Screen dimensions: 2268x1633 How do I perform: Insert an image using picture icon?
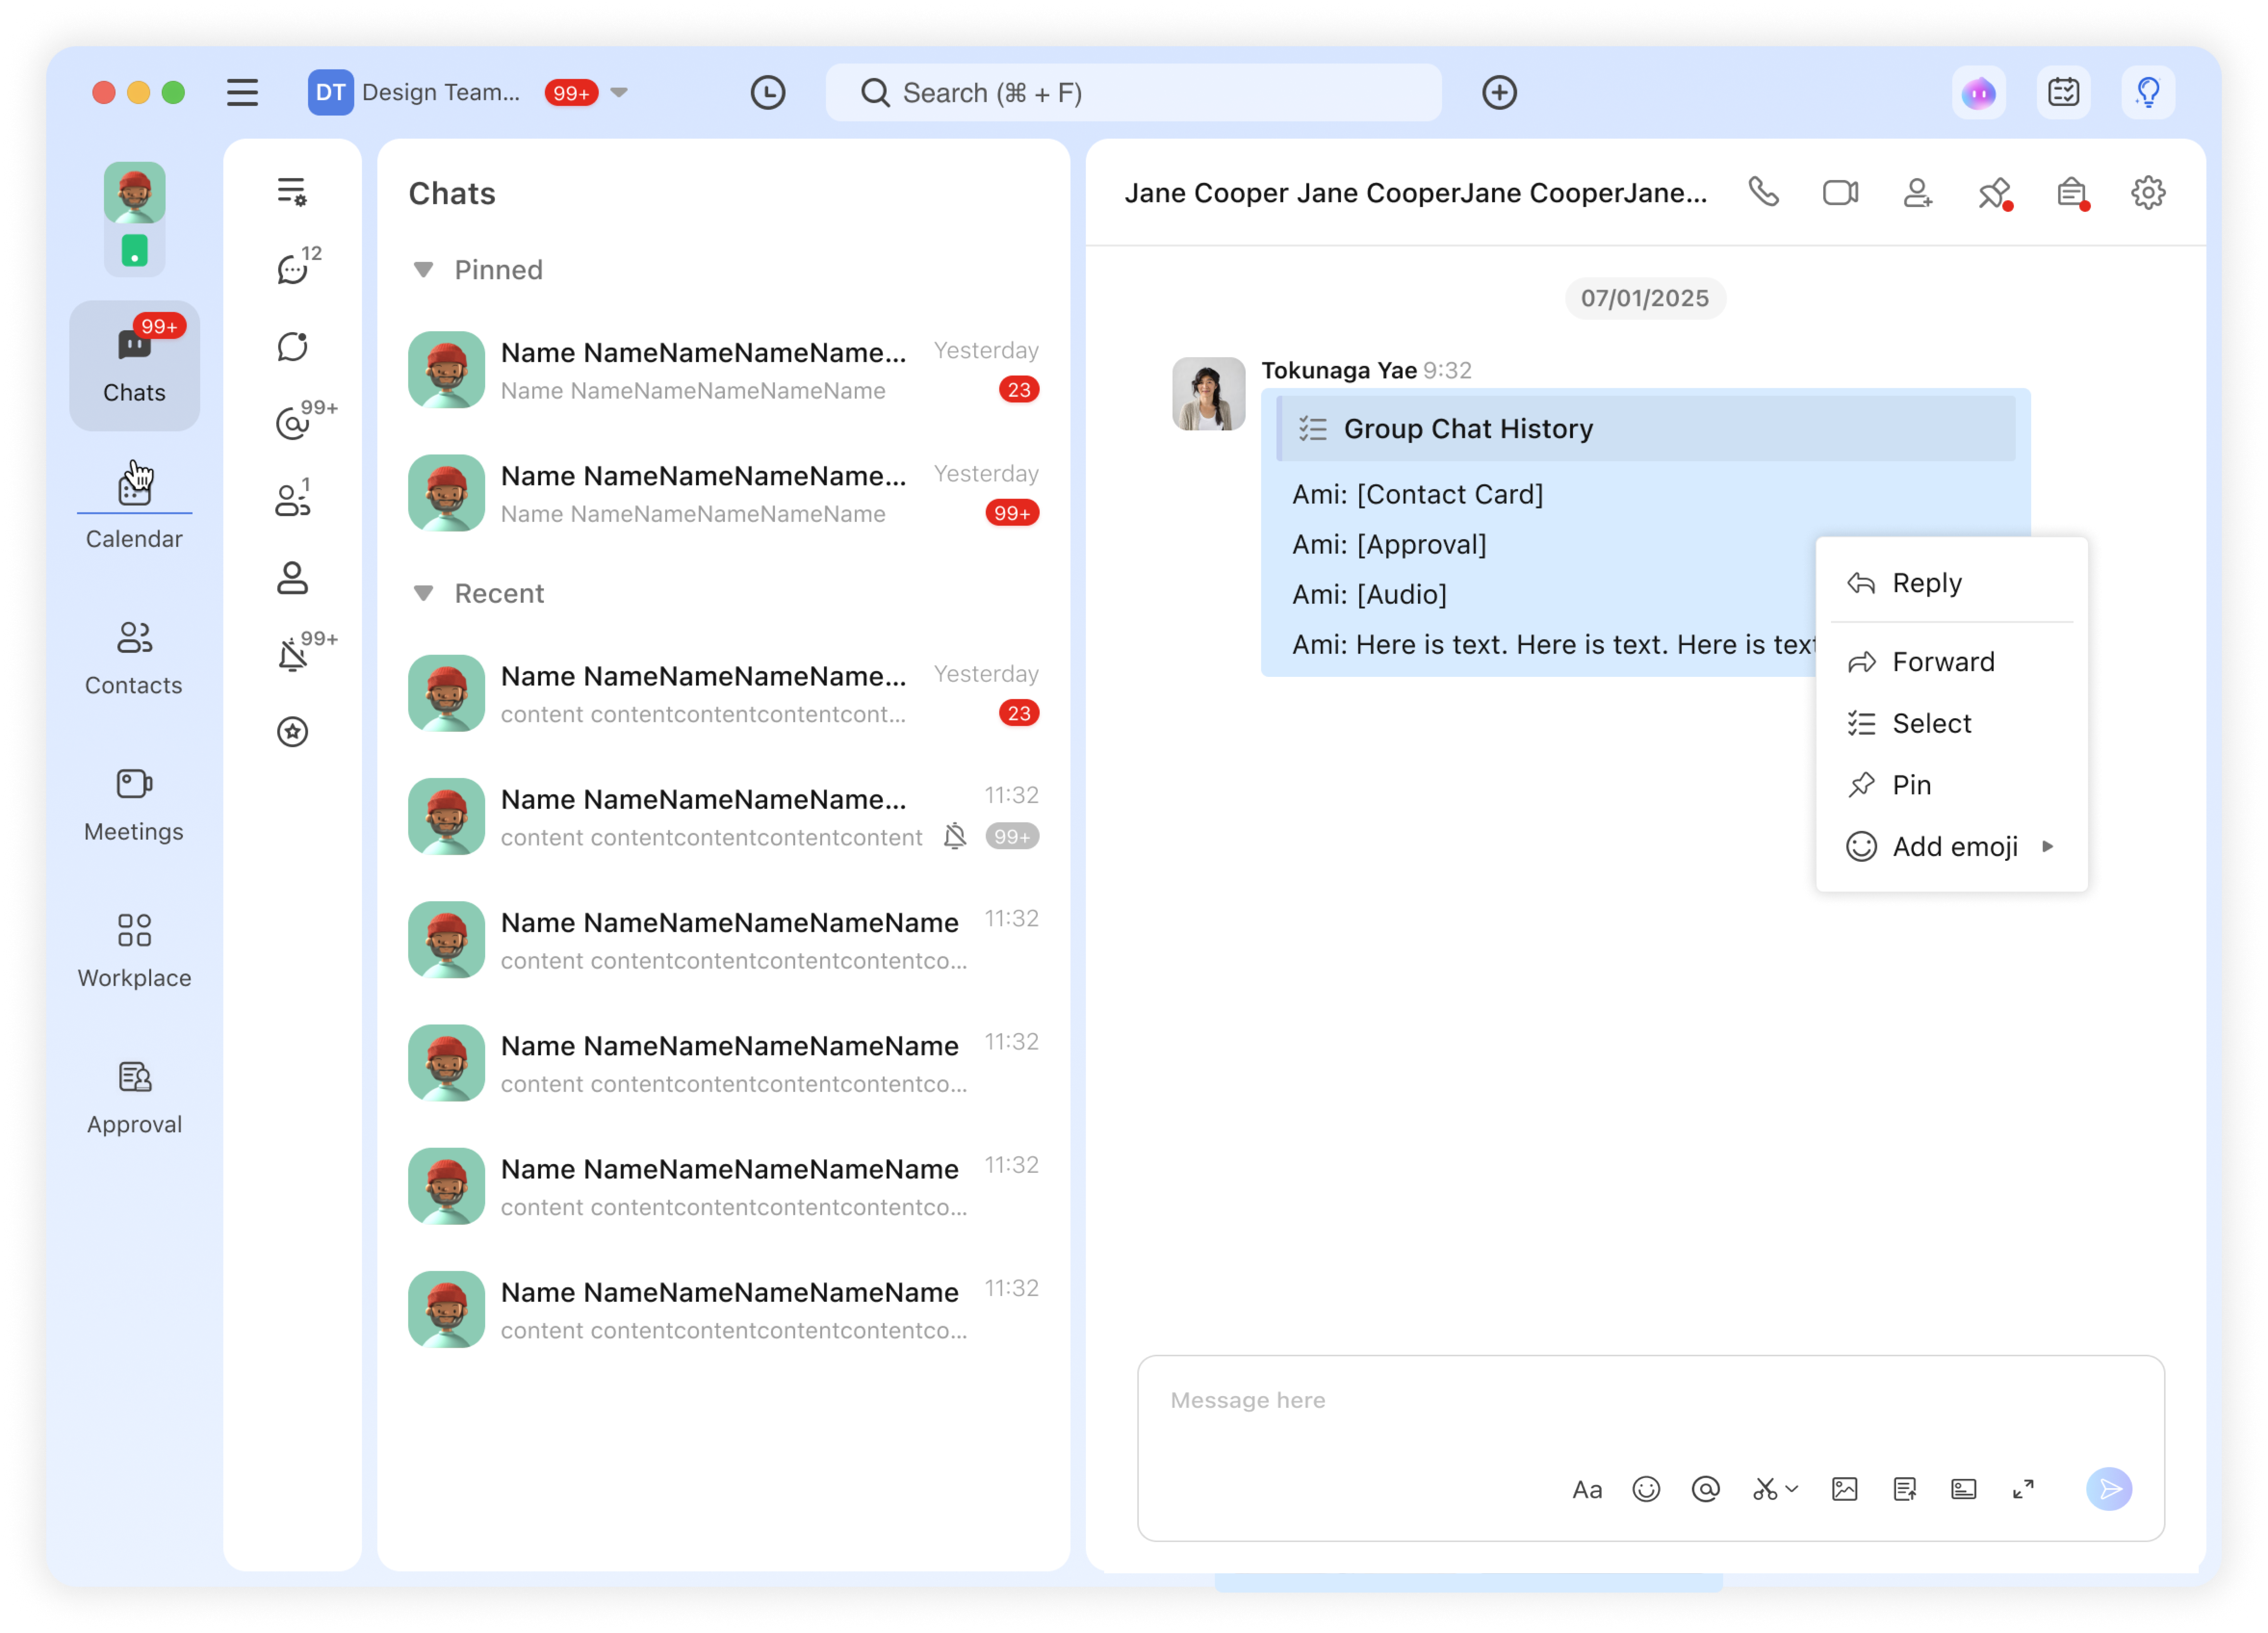[x=1844, y=1489]
